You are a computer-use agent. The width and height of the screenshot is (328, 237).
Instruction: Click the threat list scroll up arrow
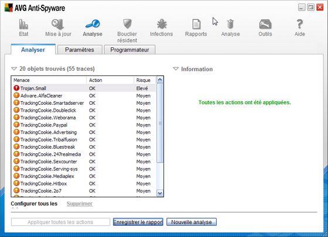tap(160, 80)
